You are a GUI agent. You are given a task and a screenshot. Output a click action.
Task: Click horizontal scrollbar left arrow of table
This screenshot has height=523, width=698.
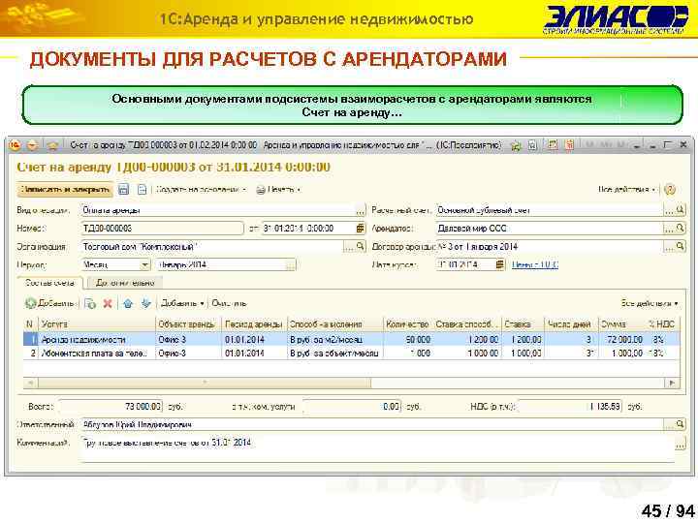(x=30, y=383)
